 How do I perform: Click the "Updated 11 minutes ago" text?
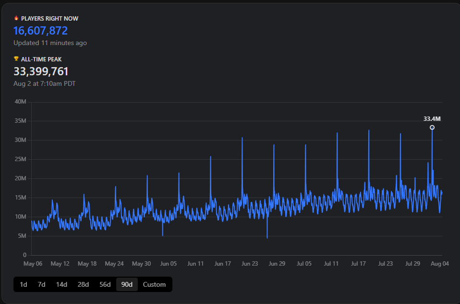pos(50,43)
